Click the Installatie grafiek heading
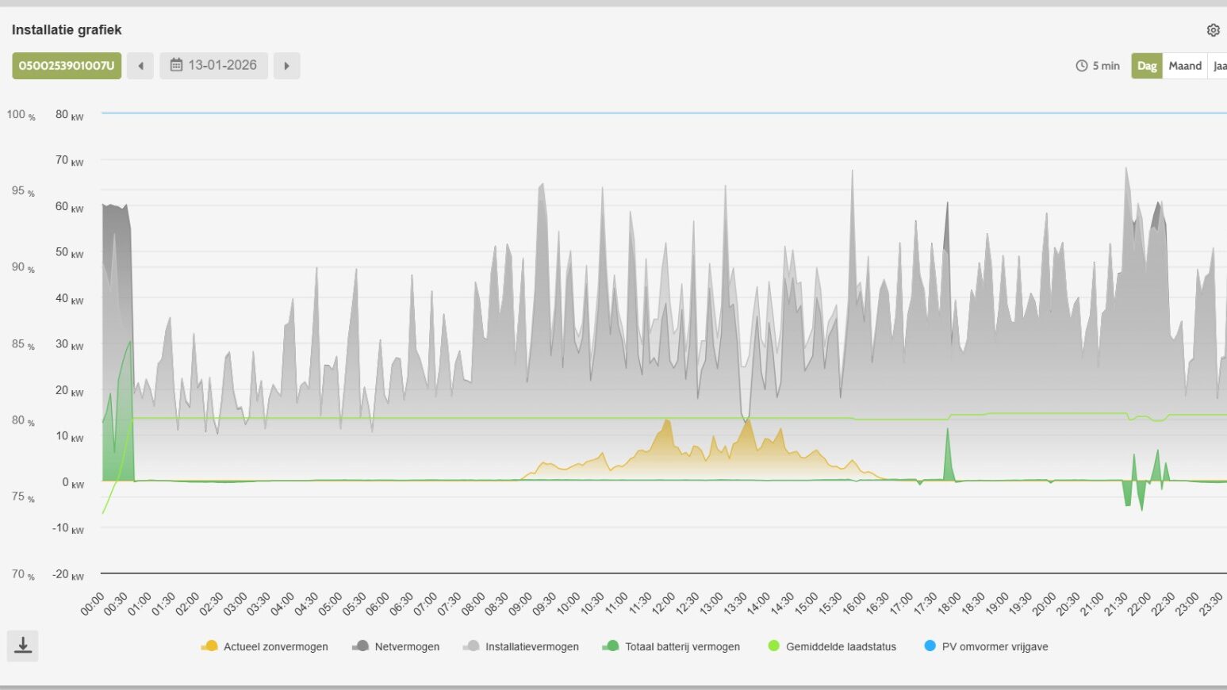 point(67,30)
